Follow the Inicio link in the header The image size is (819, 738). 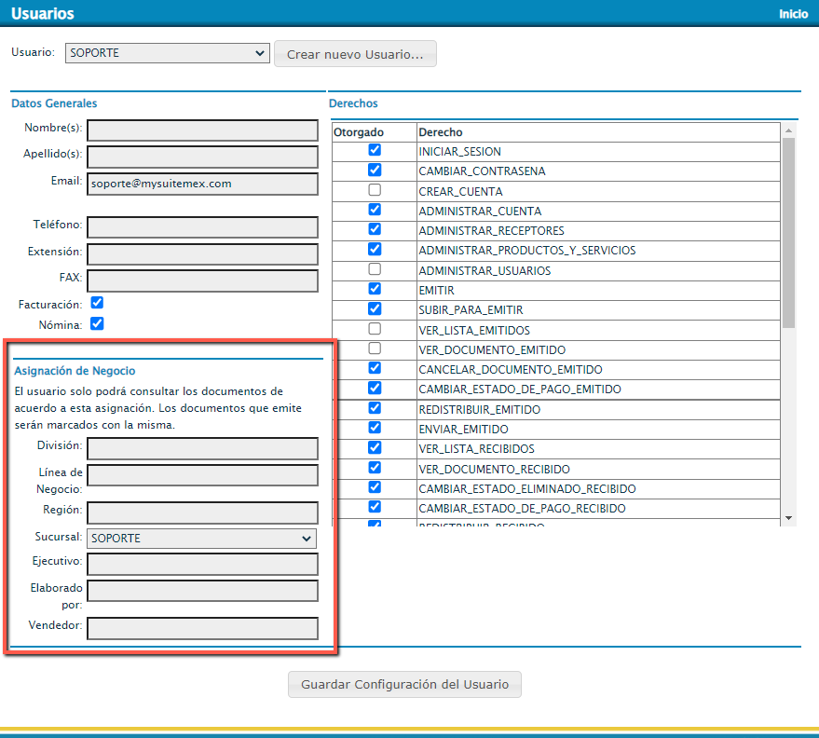point(793,14)
